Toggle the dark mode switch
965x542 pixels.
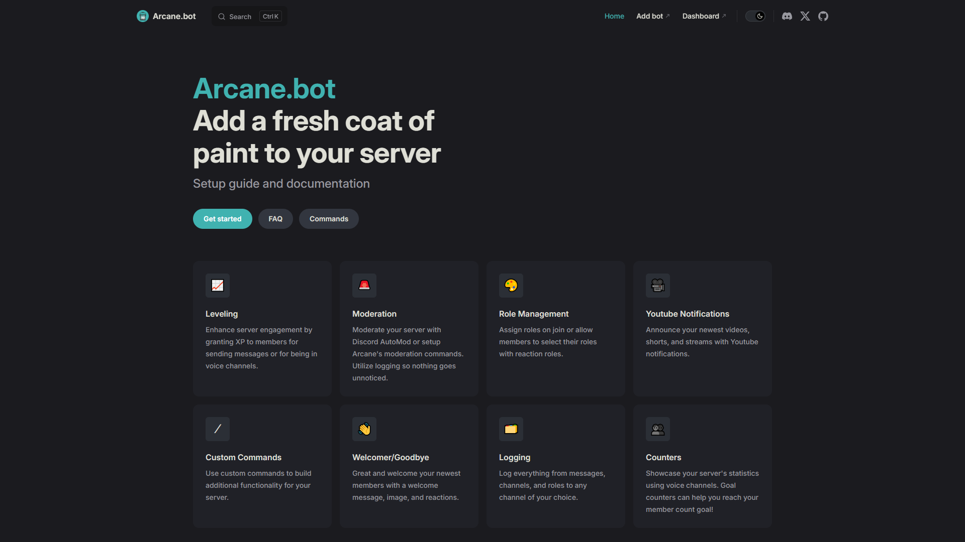755,16
